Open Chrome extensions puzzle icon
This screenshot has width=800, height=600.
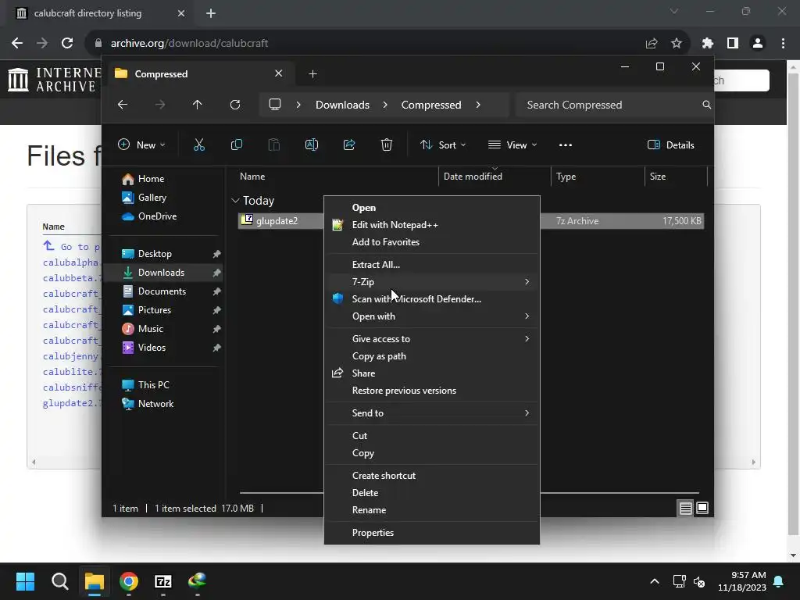[708, 44]
